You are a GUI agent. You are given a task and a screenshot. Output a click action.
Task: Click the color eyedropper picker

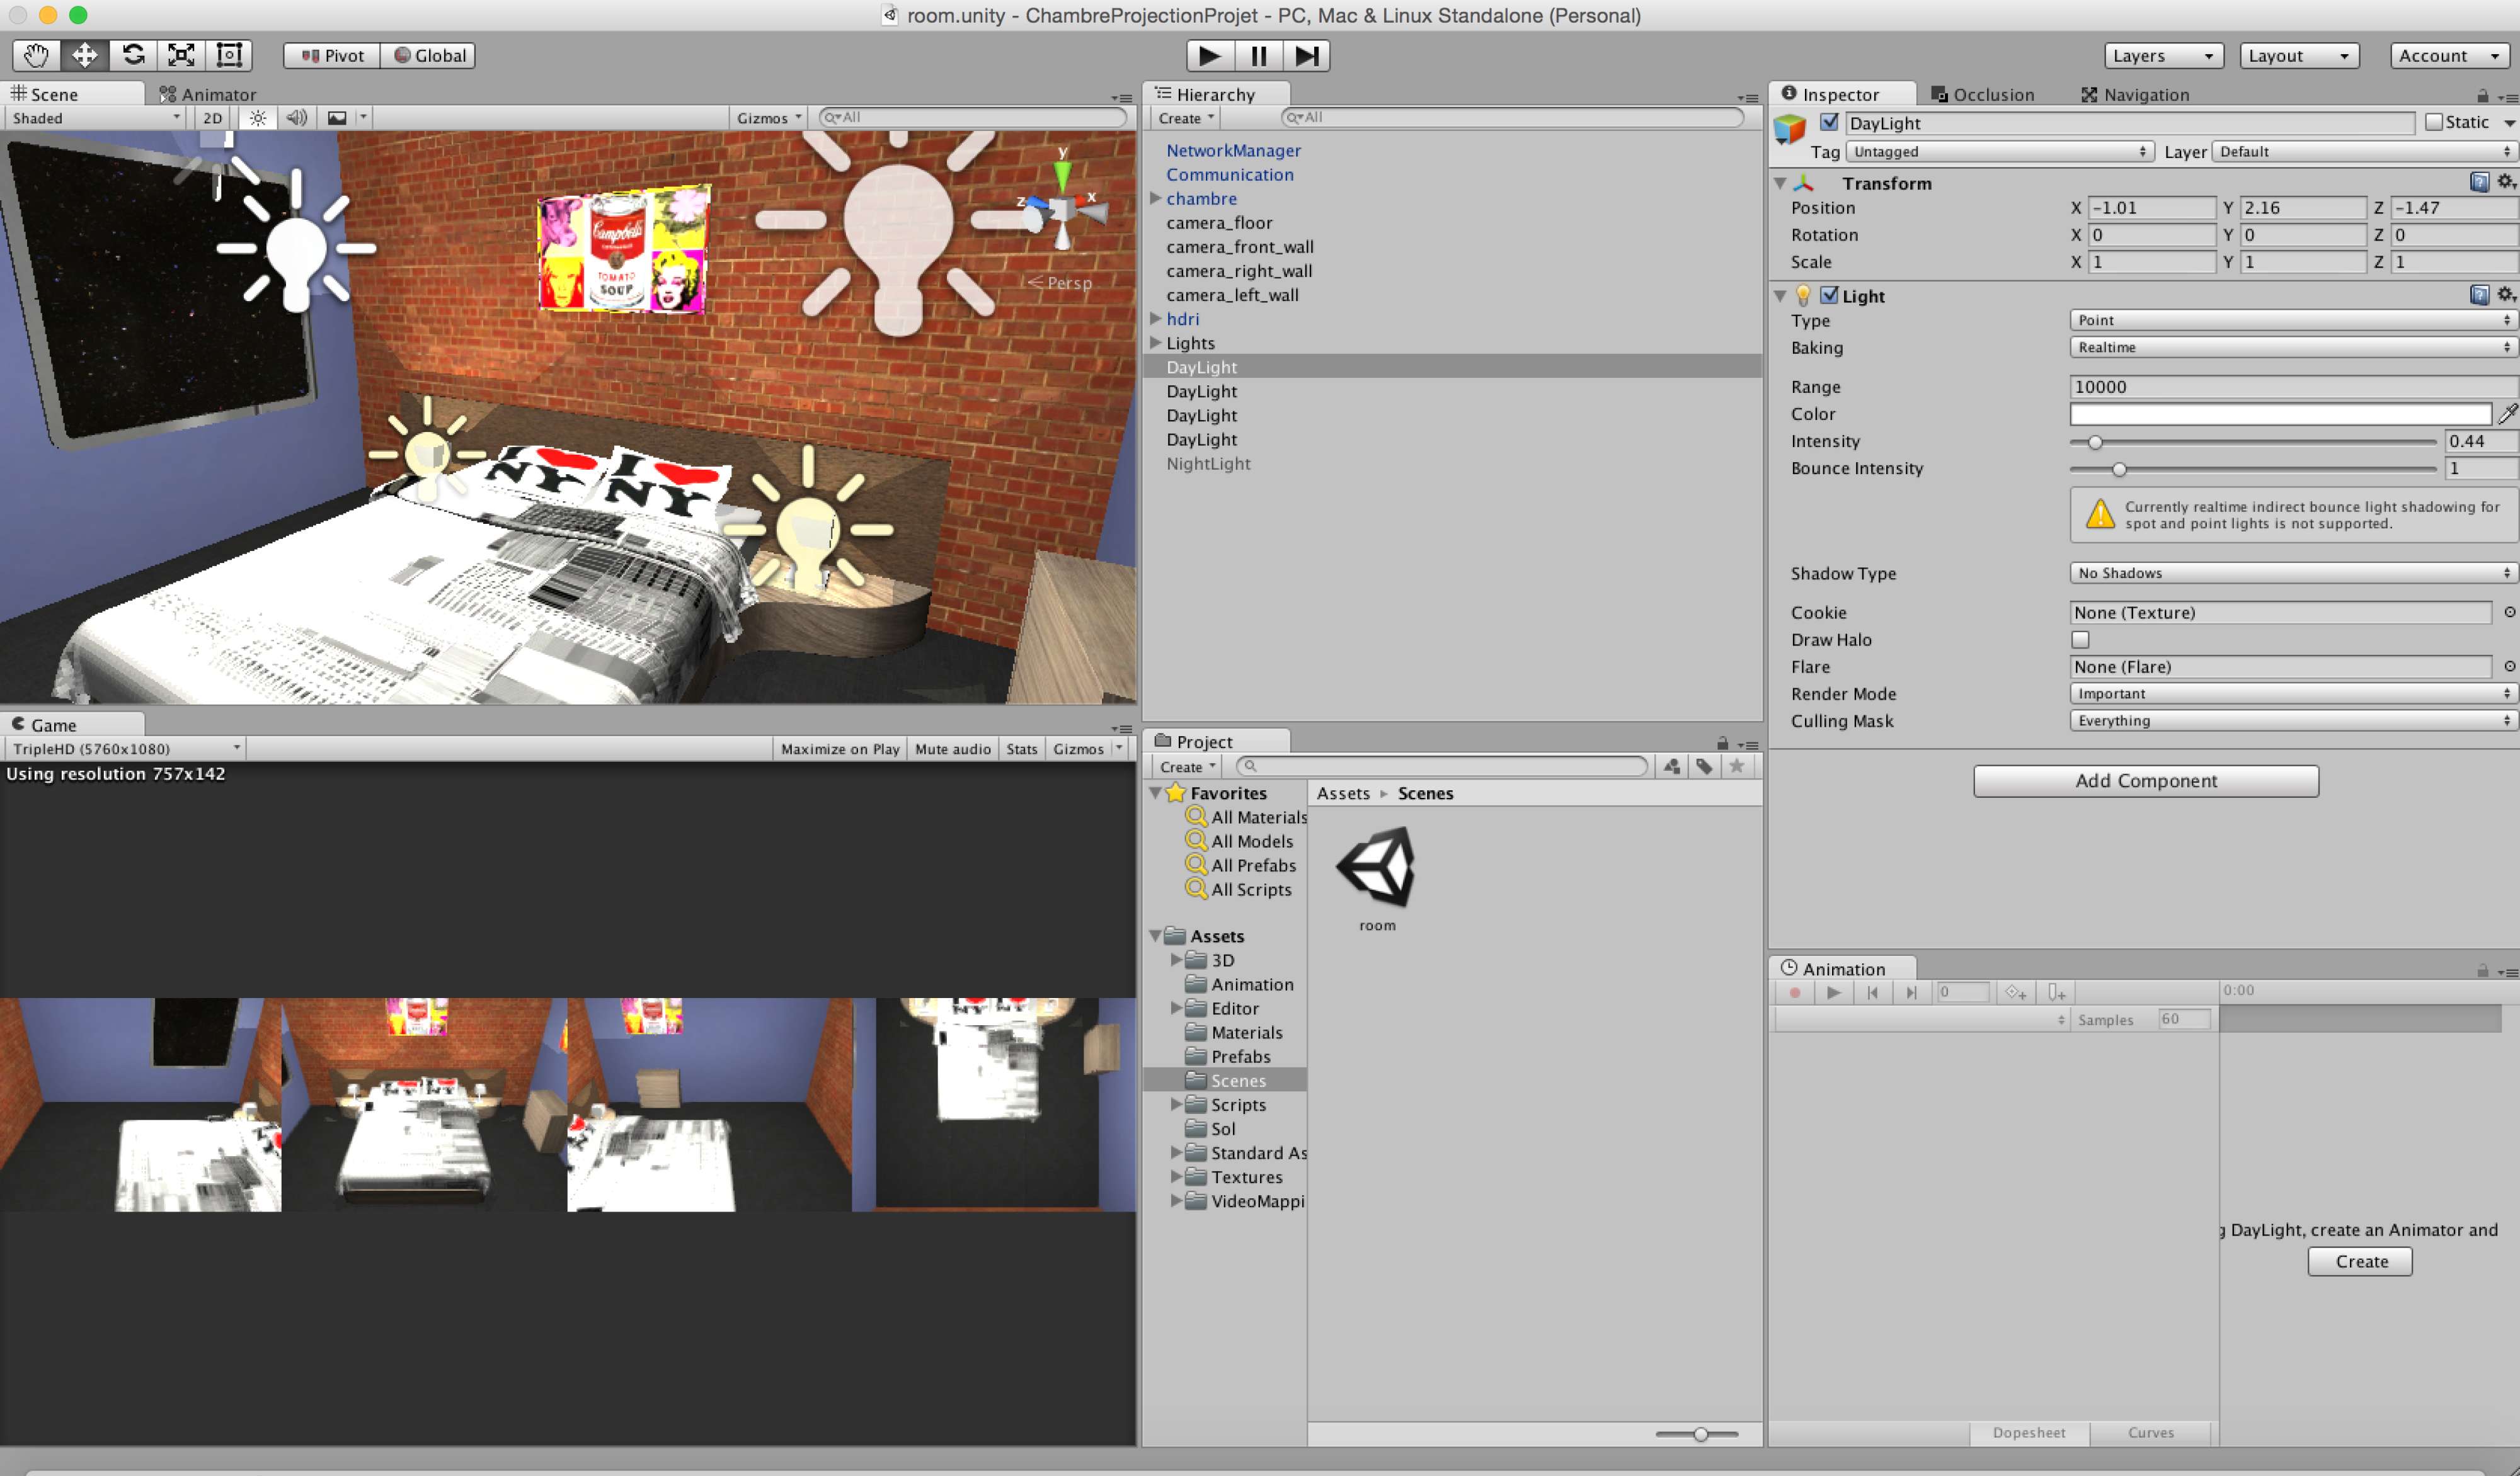(2507, 414)
